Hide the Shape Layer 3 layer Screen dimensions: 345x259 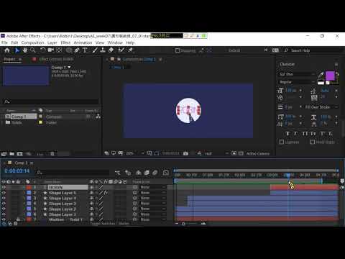pos(4,204)
